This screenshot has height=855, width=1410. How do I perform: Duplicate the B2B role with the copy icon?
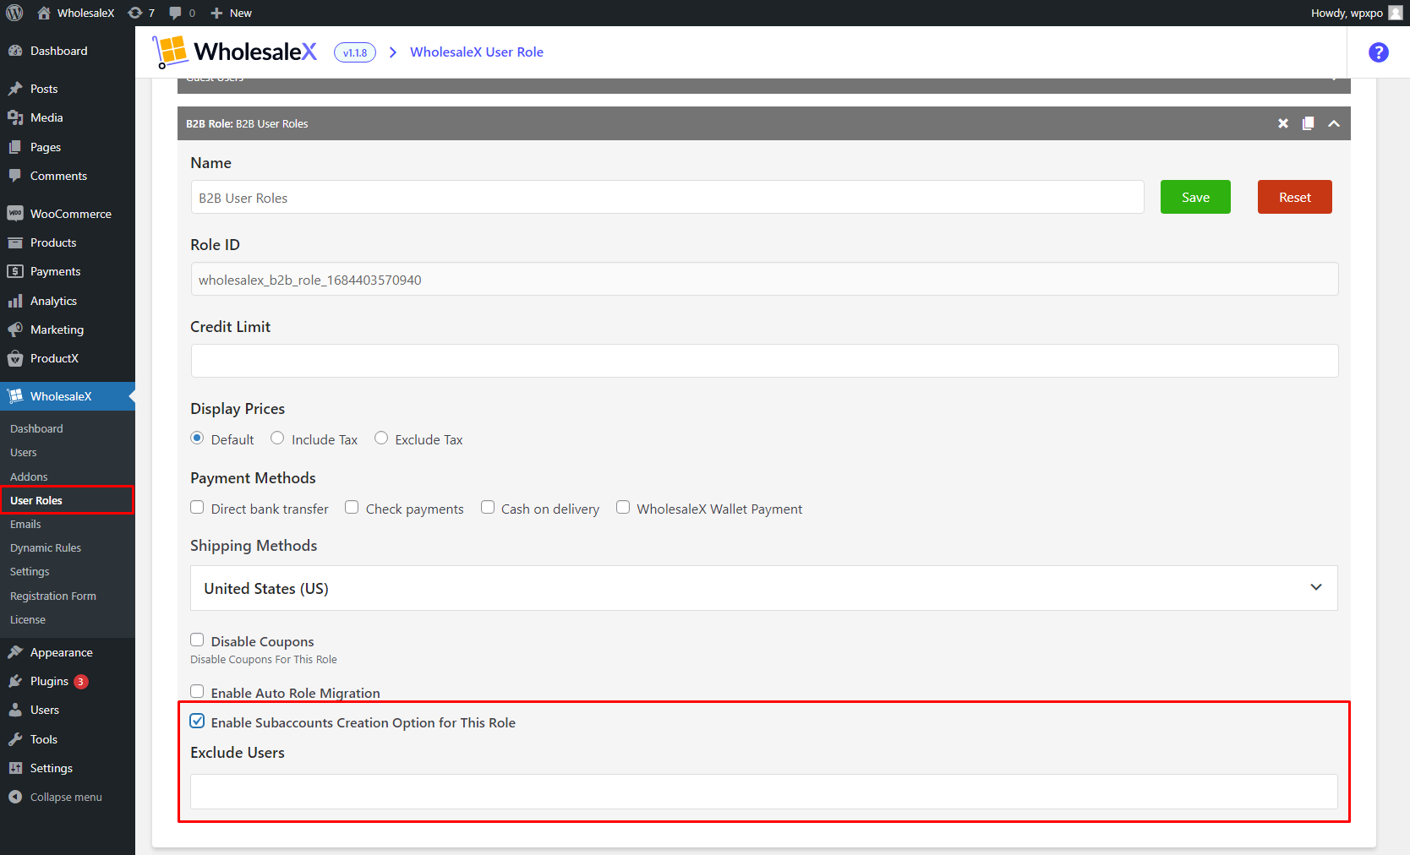1308,123
